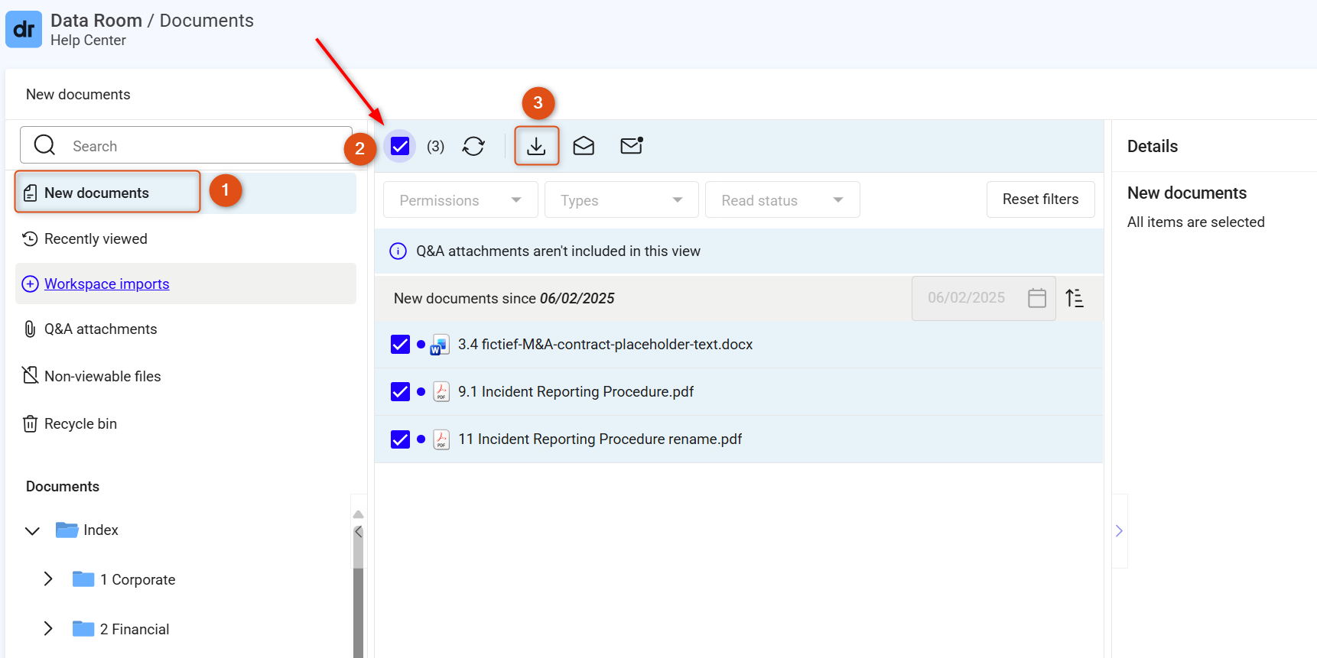The height and width of the screenshot is (658, 1317).
Task: Uncheck the 11 Incident Reporting Procedure rename checkbox
Action: (x=400, y=439)
